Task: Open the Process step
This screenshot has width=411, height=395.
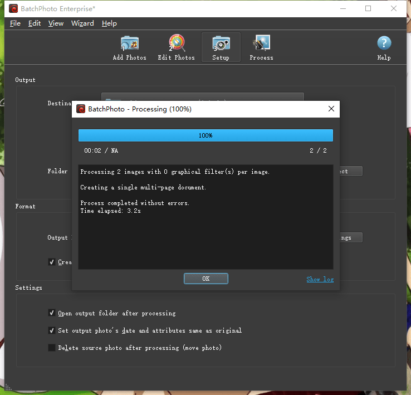Action: (261, 48)
